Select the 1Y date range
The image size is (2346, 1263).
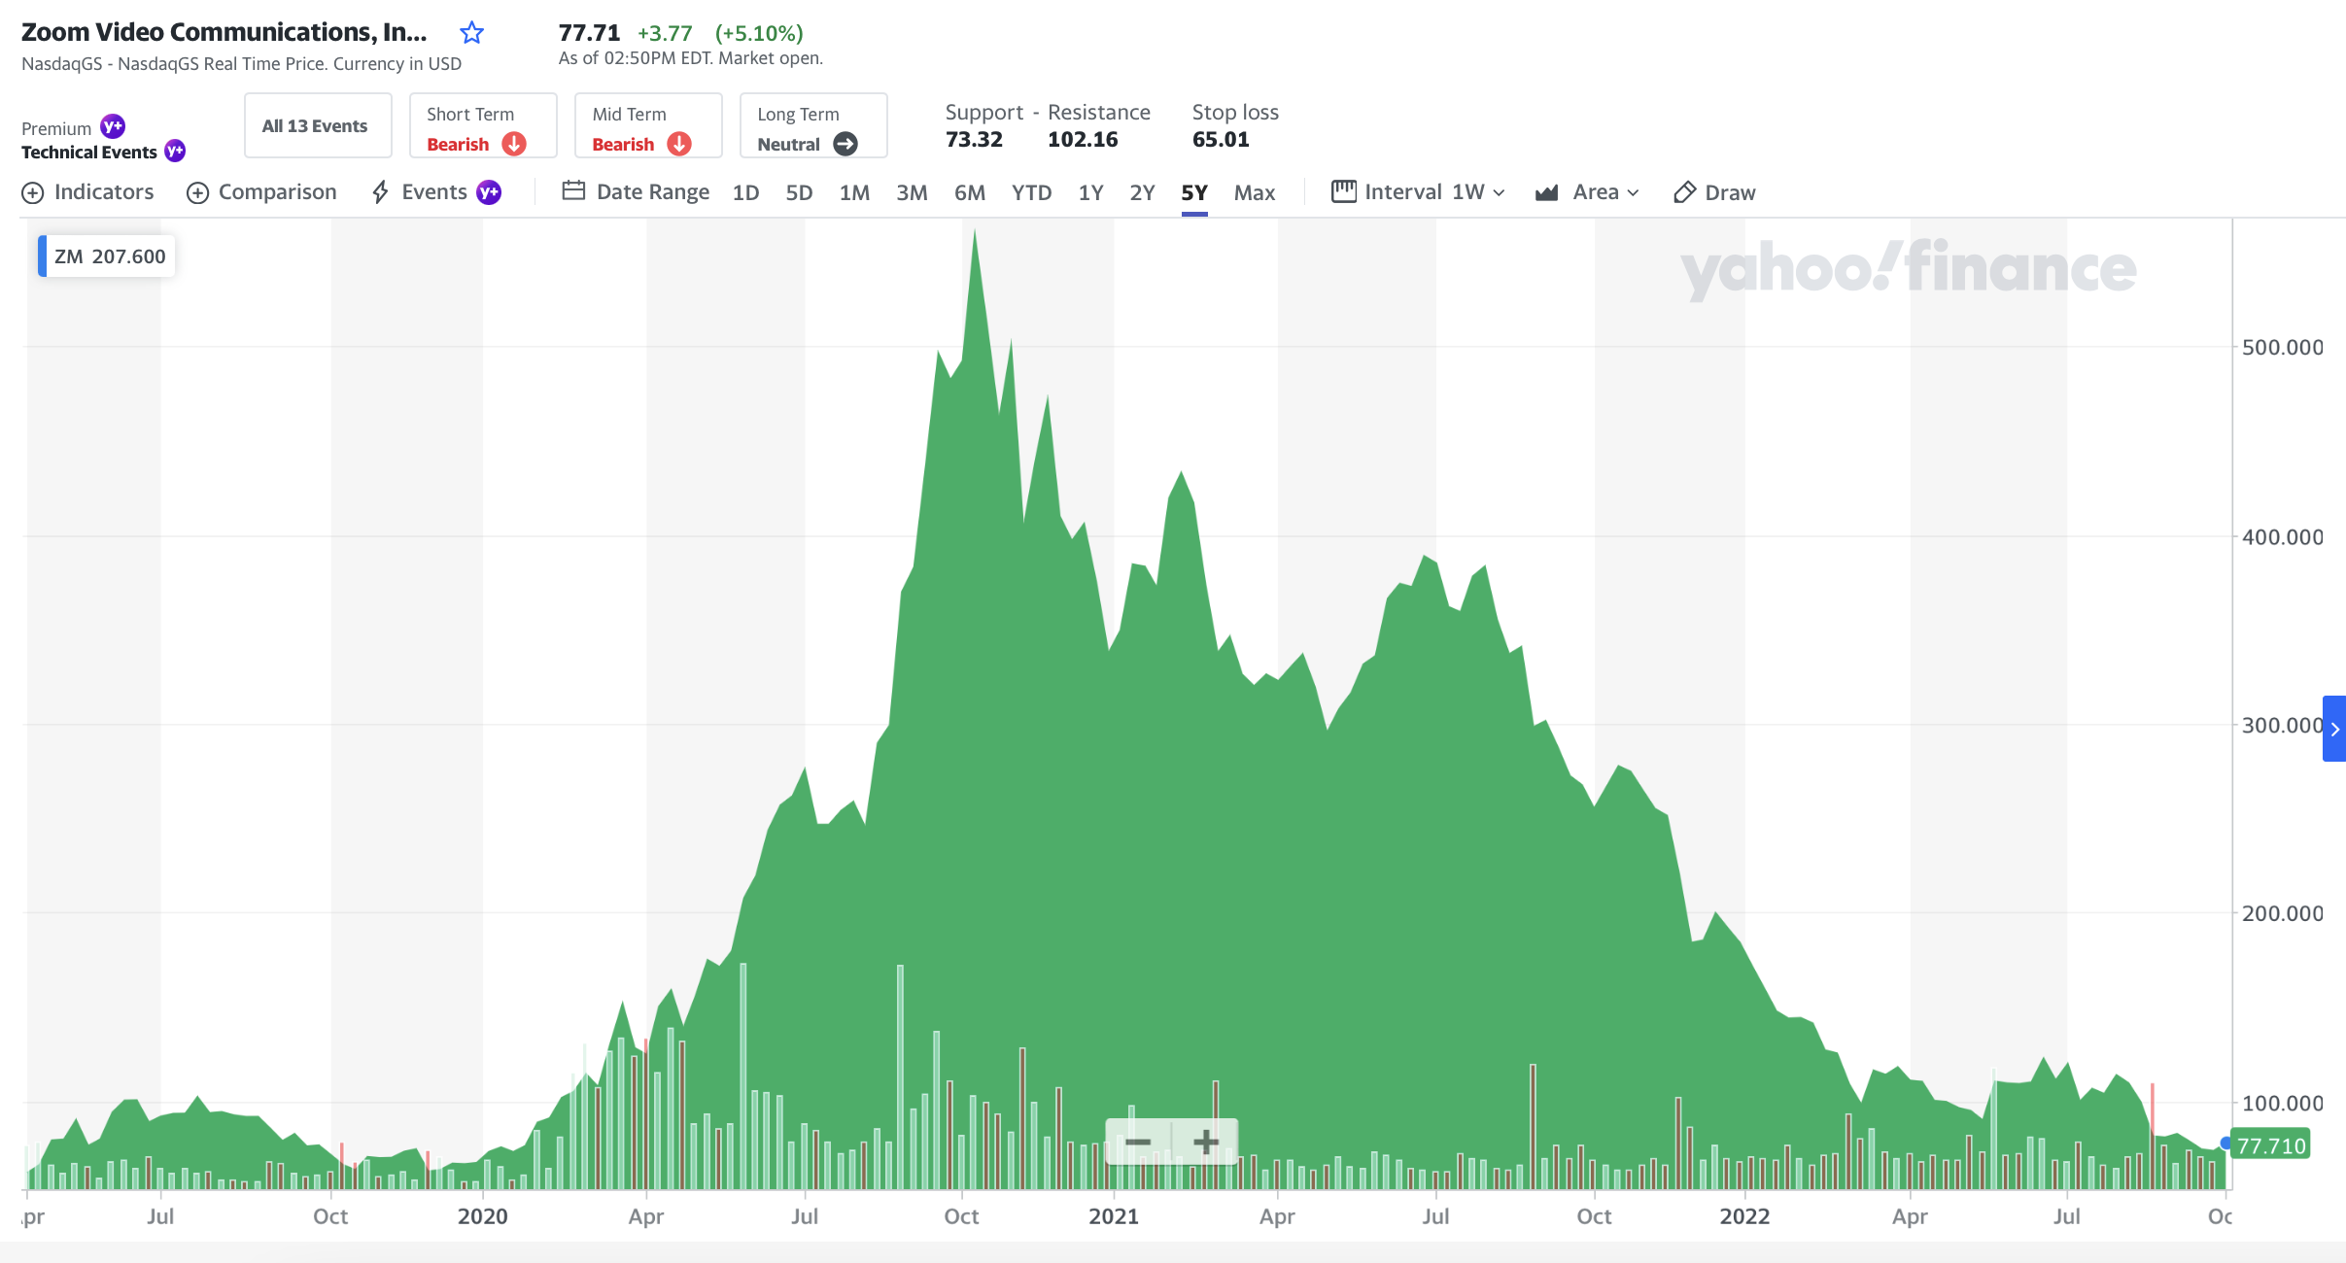tap(1090, 192)
